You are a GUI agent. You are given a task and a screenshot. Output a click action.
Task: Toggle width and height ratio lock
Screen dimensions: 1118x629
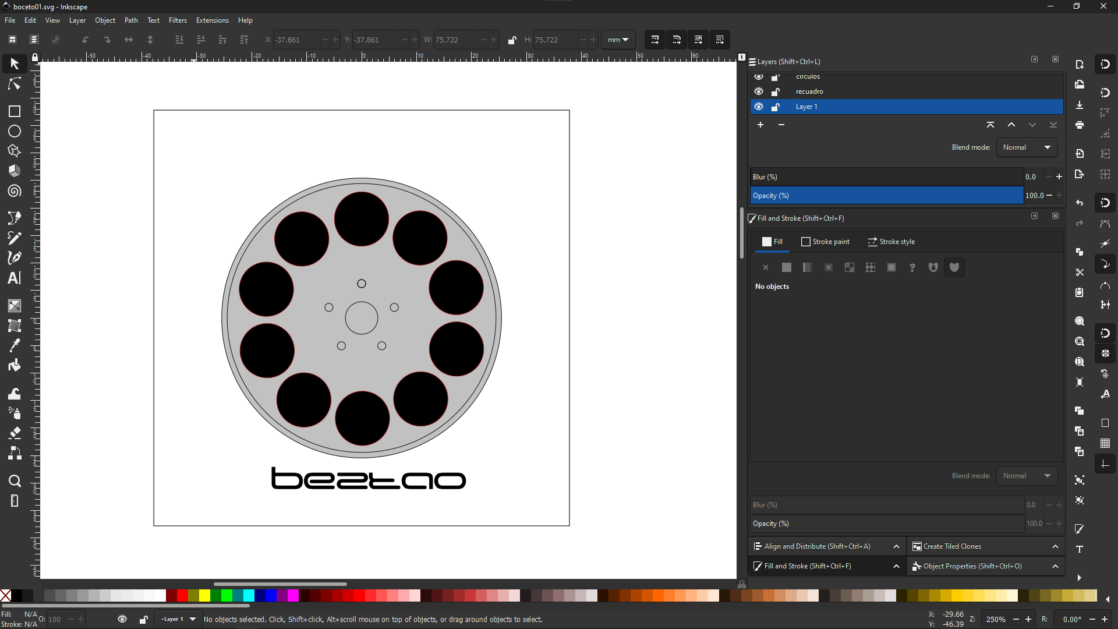click(512, 40)
